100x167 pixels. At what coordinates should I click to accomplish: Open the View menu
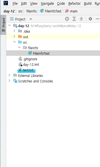pyautogui.click(x=34, y=4)
